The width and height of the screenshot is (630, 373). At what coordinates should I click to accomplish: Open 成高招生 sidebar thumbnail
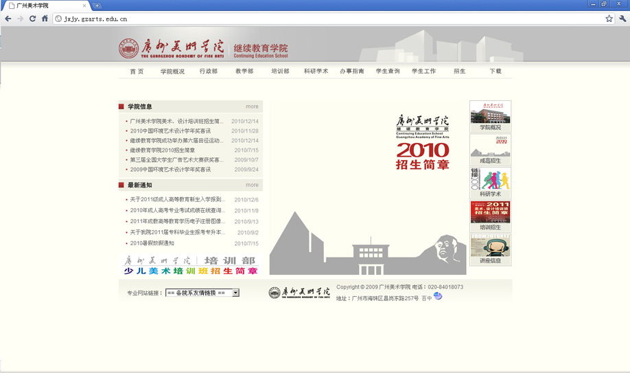[x=490, y=150]
